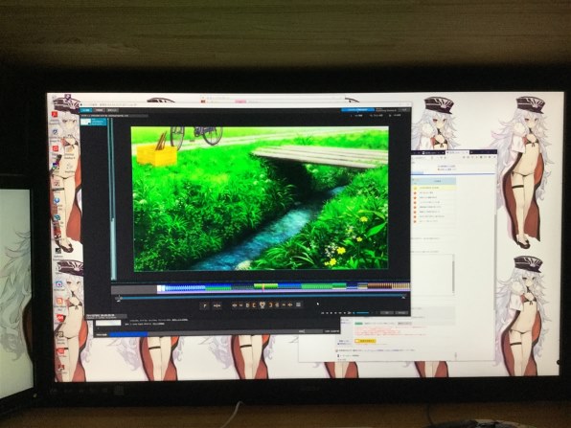Click the blue button at editor's top right
The width and height of the screenshot is (571, 428).
[357, 109]
